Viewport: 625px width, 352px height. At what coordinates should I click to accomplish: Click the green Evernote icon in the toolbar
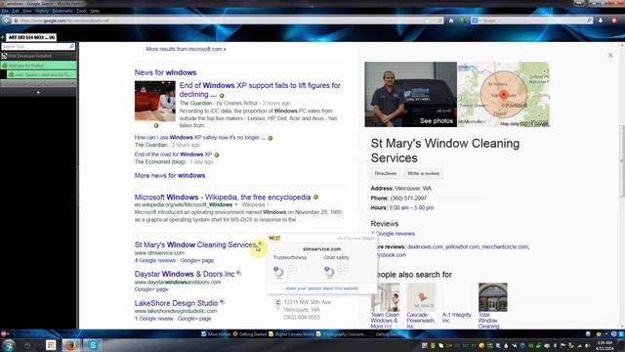[x=464, y=21]
